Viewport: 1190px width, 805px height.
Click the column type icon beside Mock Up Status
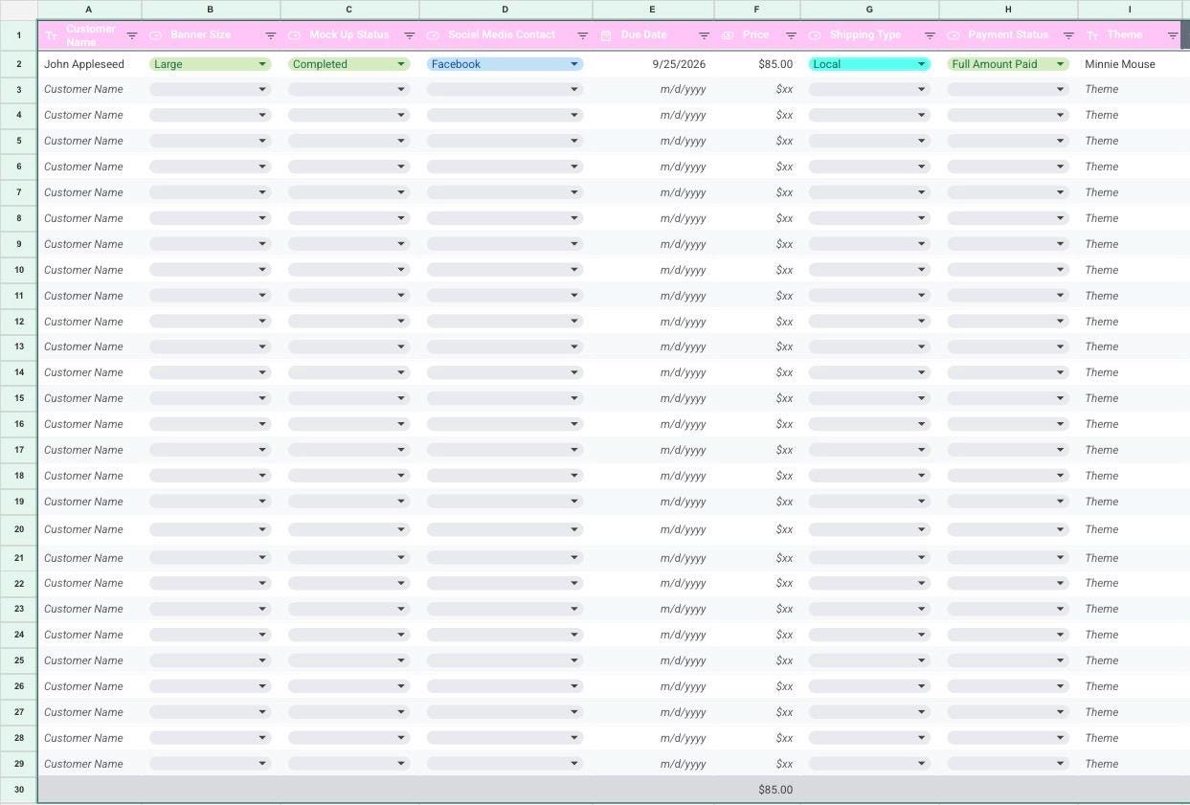point(295,35)
